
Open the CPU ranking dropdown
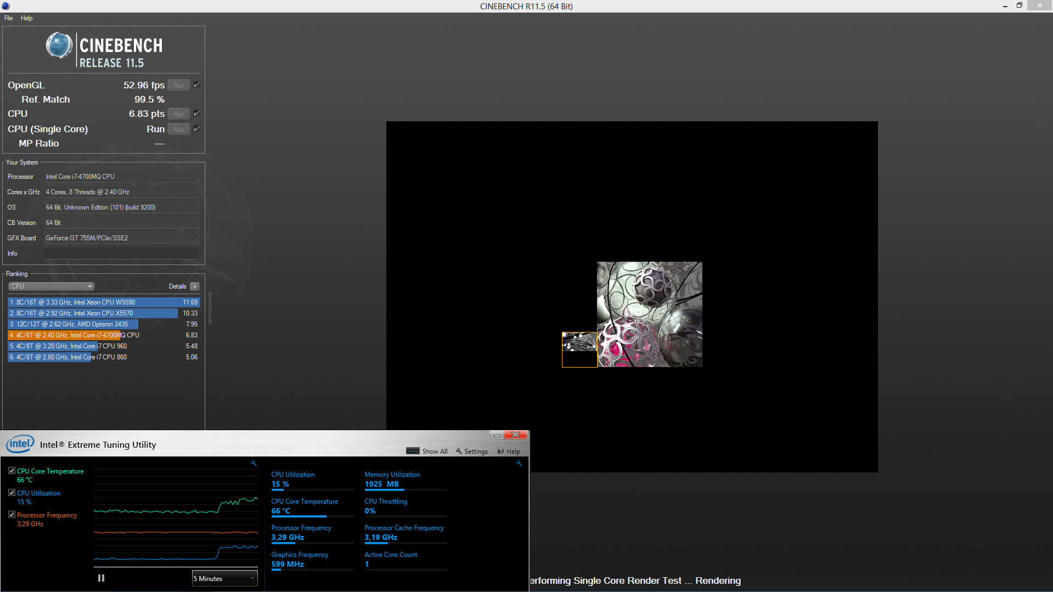(x=52, y=286)
